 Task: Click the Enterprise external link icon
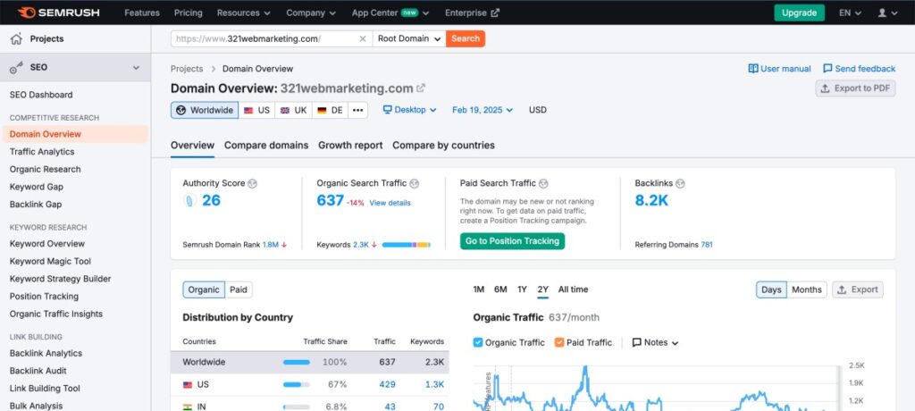click(x=495, y=13)
